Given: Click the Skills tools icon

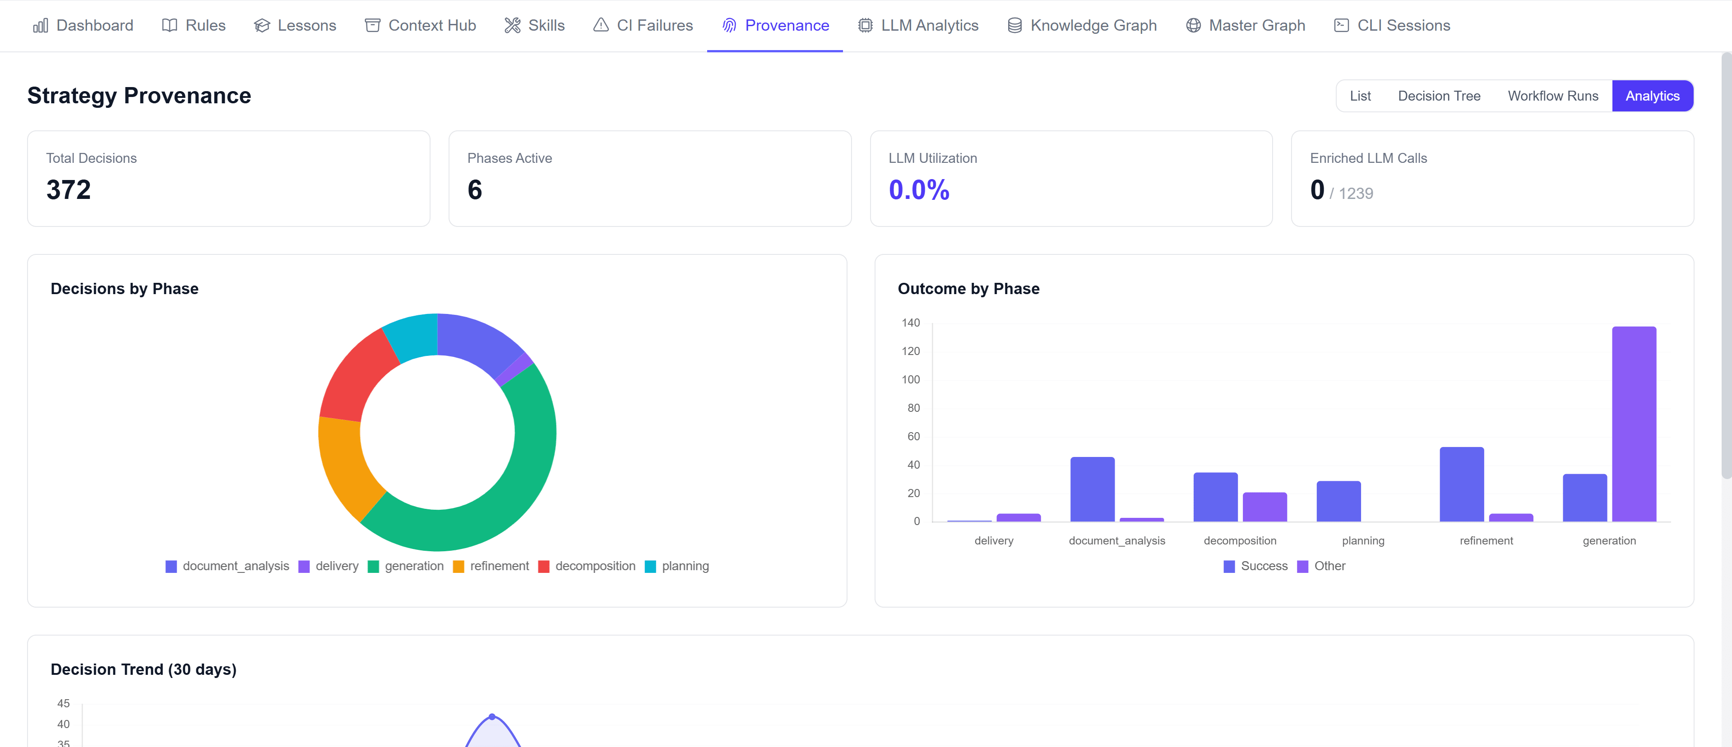Looking at the screenshot, I should (512, 26).
